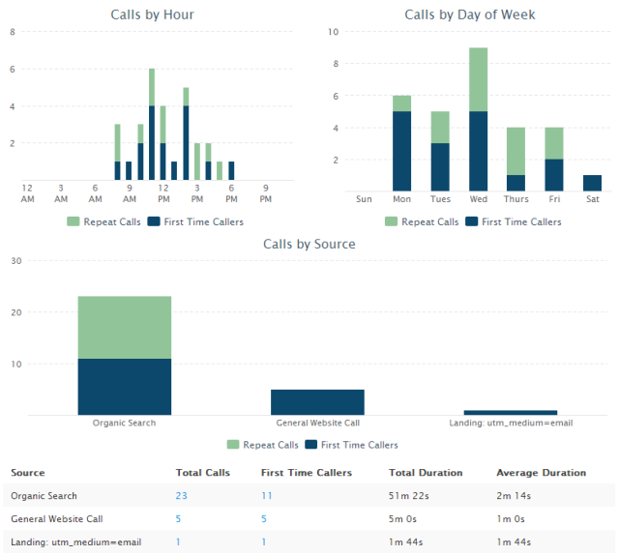Click the Calls by Source chart title

click(x=309, y=244)
